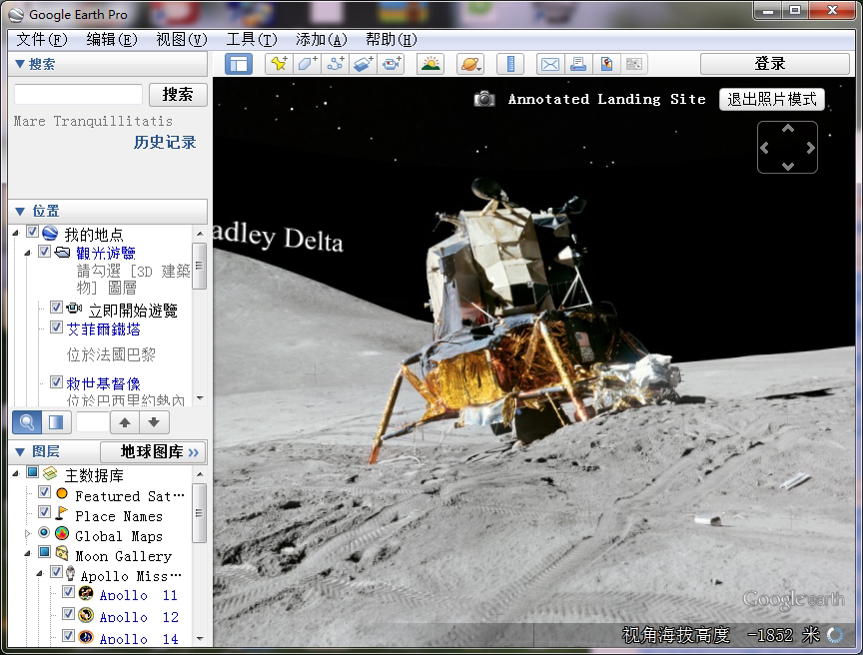
Task: Select Global Maps radio button
Action: (44, 532)
